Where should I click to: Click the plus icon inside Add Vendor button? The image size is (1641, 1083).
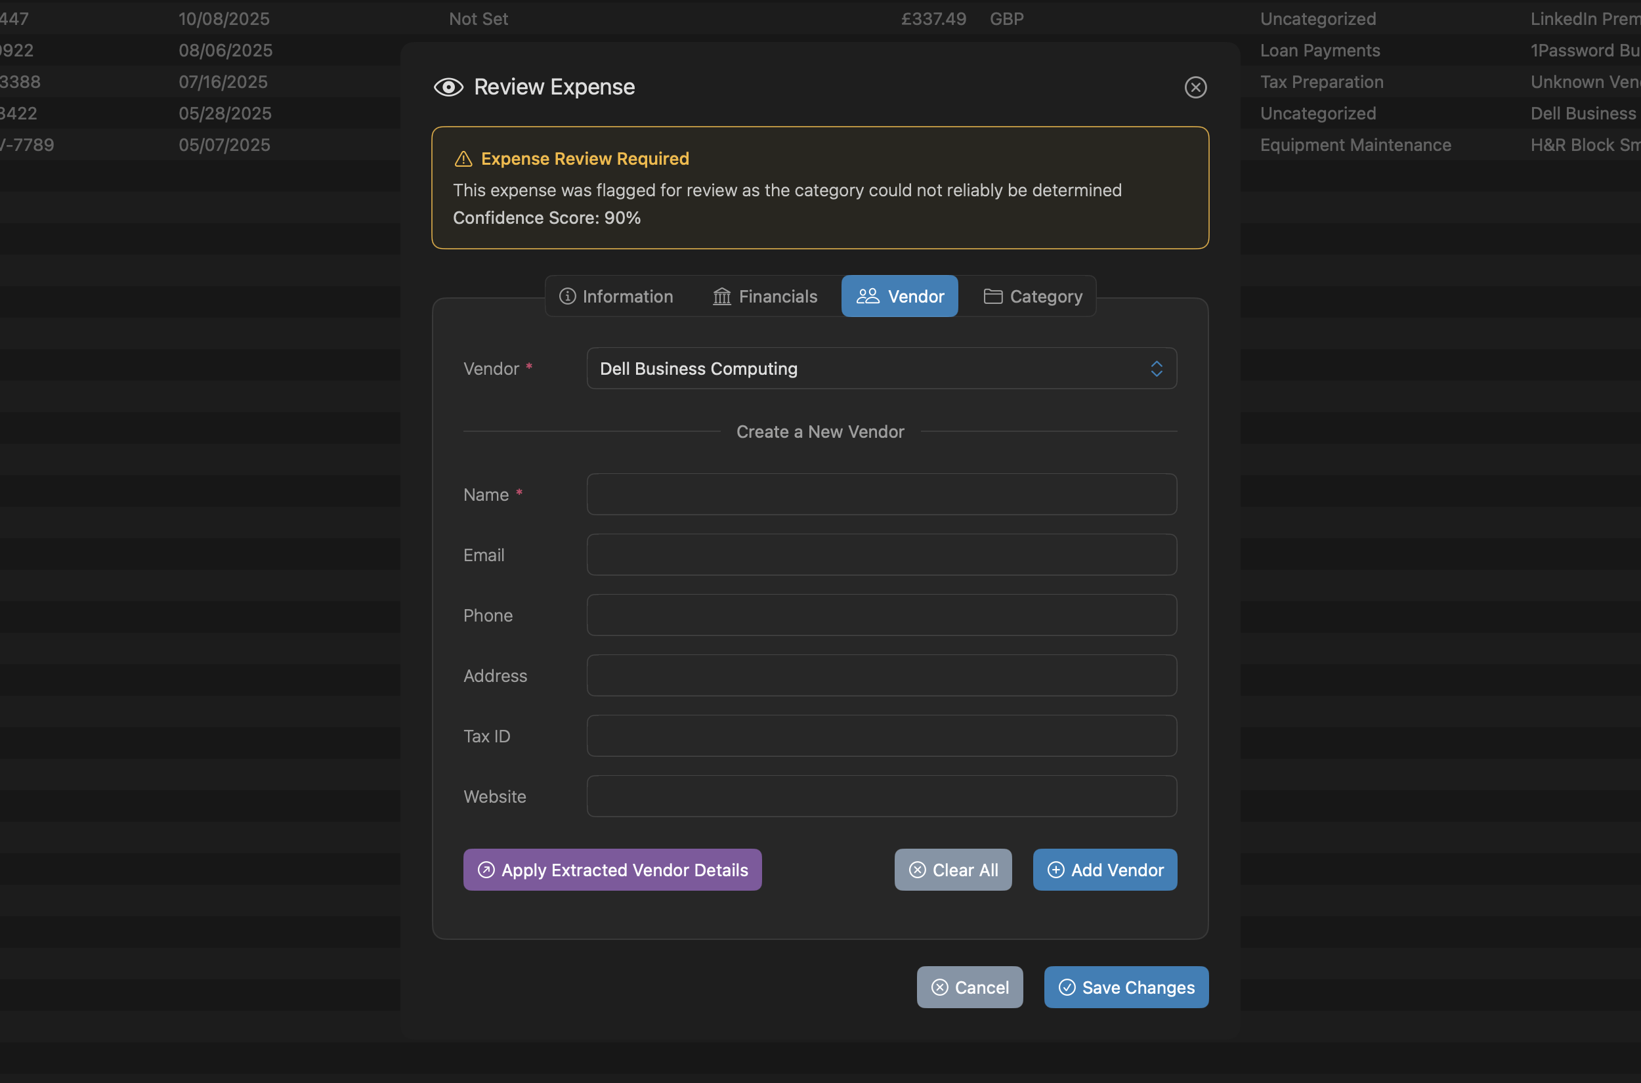[x=1055, y=870]
